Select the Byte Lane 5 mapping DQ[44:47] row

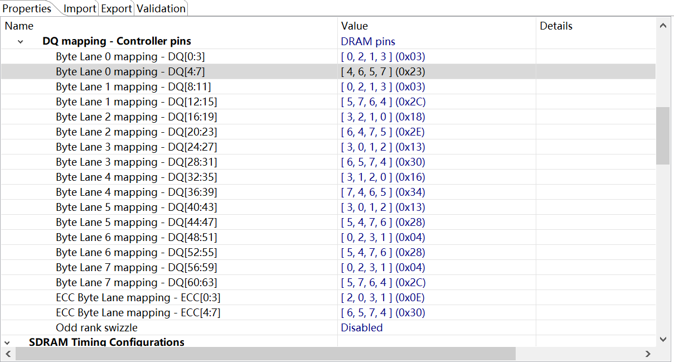pos(167,222)
